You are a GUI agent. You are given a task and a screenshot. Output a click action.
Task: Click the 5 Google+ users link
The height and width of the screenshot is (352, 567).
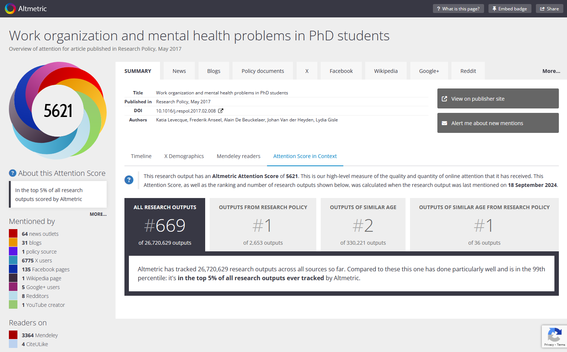tap(41, 287)
